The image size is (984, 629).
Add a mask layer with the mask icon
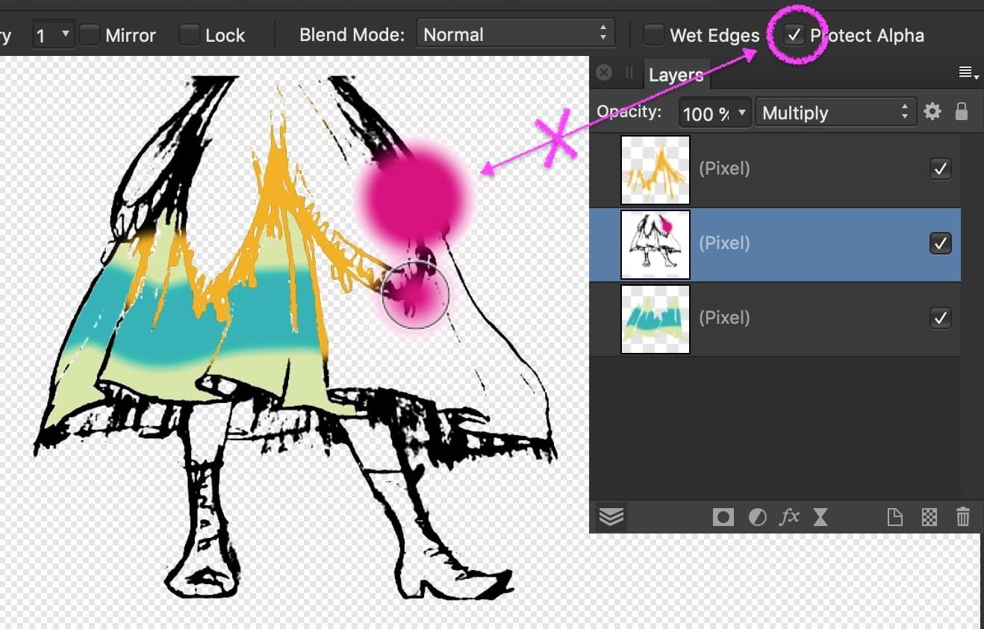click(723, 517)
